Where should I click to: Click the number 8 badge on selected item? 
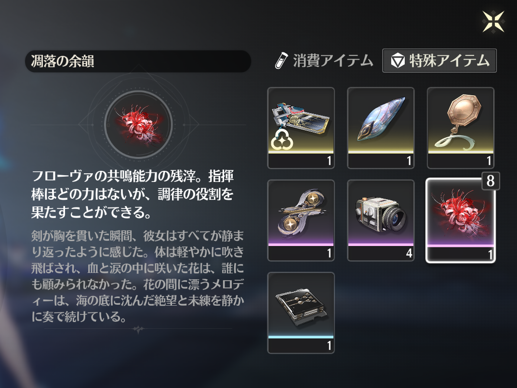[x=490, y=181]
